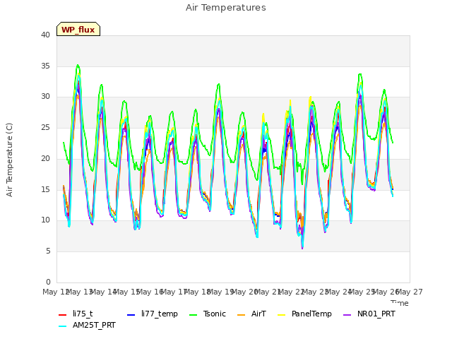
Task: Toggle the PanelTemp legend entry
Action: pyautogui.click(x=304, y=314)
